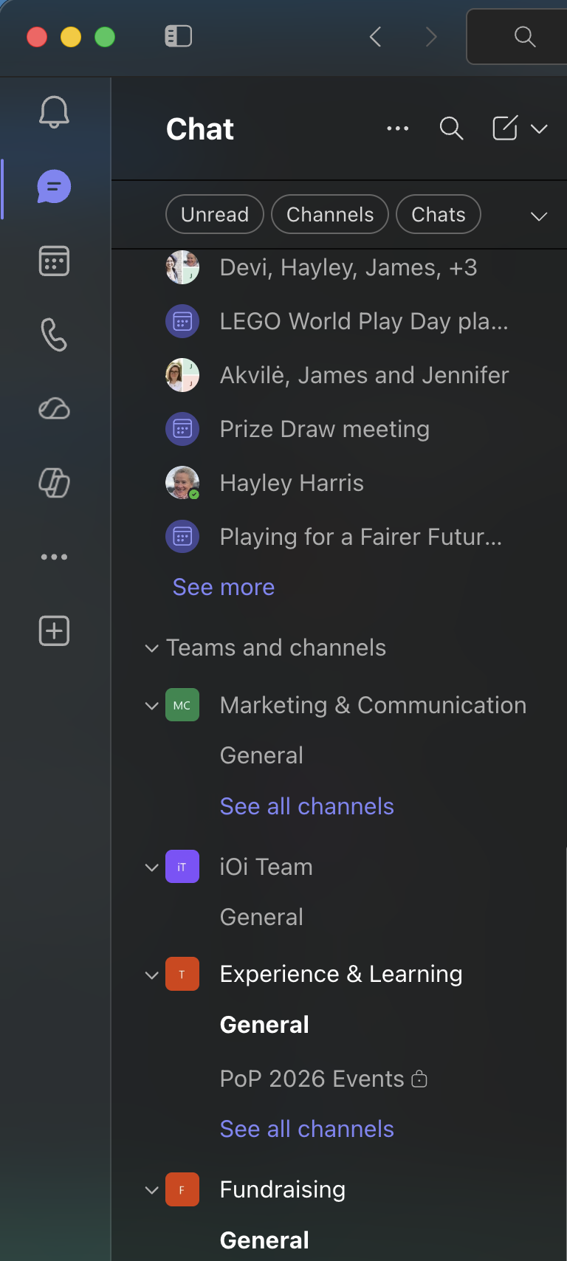Open Chat more options ellipsis
Screen dimensions: 567x1261
[x=398, y=128]
